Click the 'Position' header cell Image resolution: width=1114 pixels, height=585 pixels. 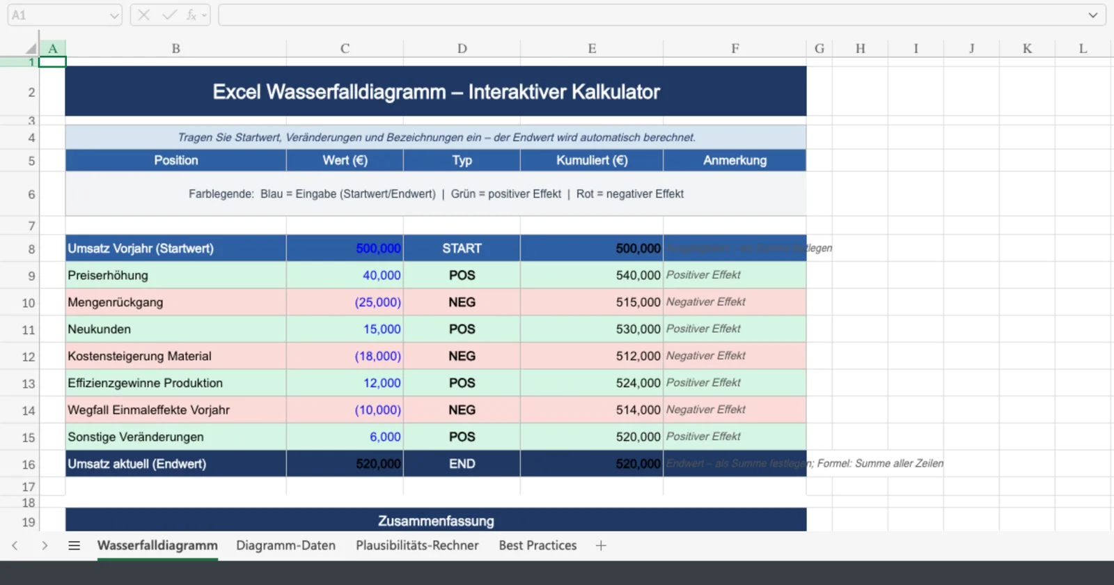click(x=176, y=160)
